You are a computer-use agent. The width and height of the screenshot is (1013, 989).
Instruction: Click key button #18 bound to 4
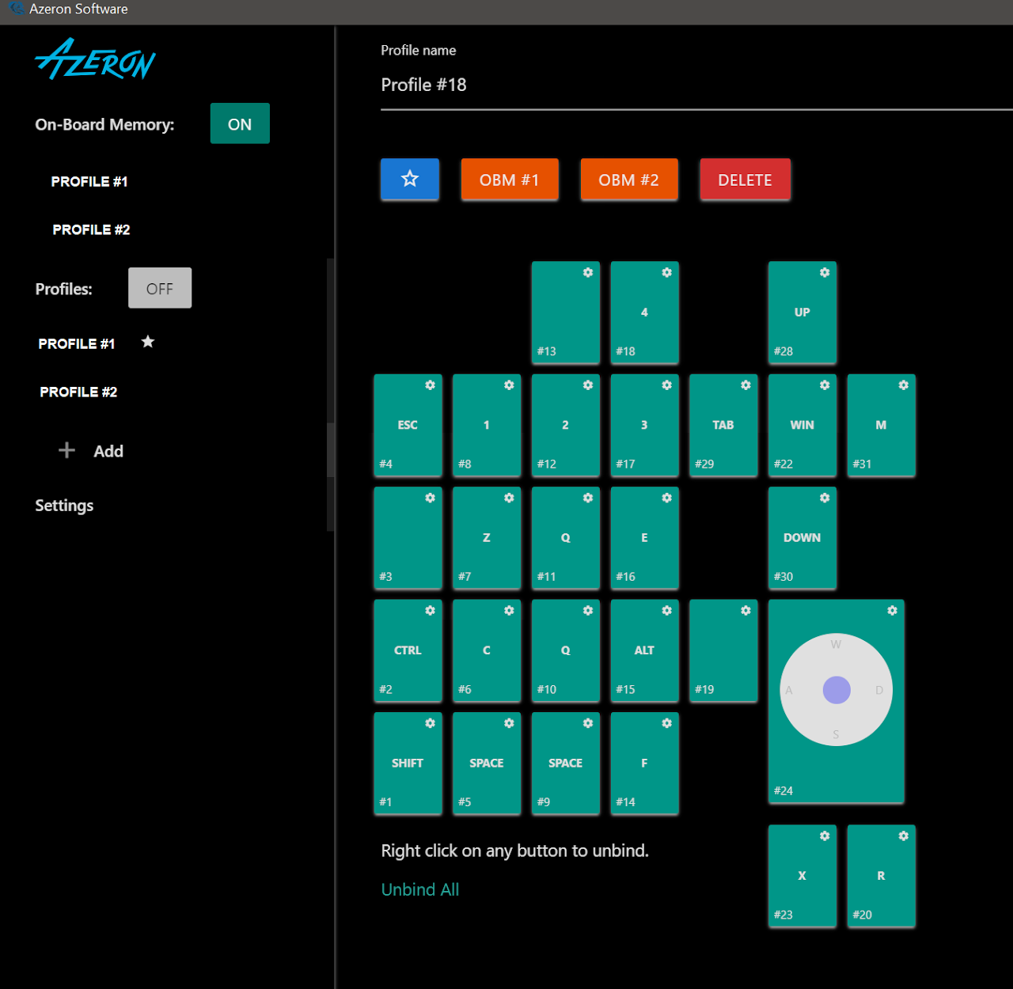pyautogui.click(x=644, y=313)
